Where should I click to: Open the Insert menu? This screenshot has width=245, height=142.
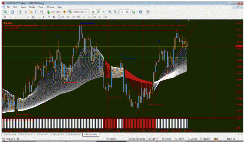(23, 7)
